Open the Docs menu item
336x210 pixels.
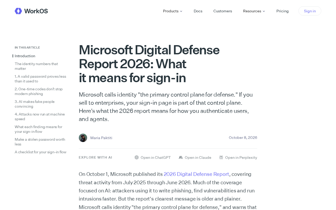(198, 11)
